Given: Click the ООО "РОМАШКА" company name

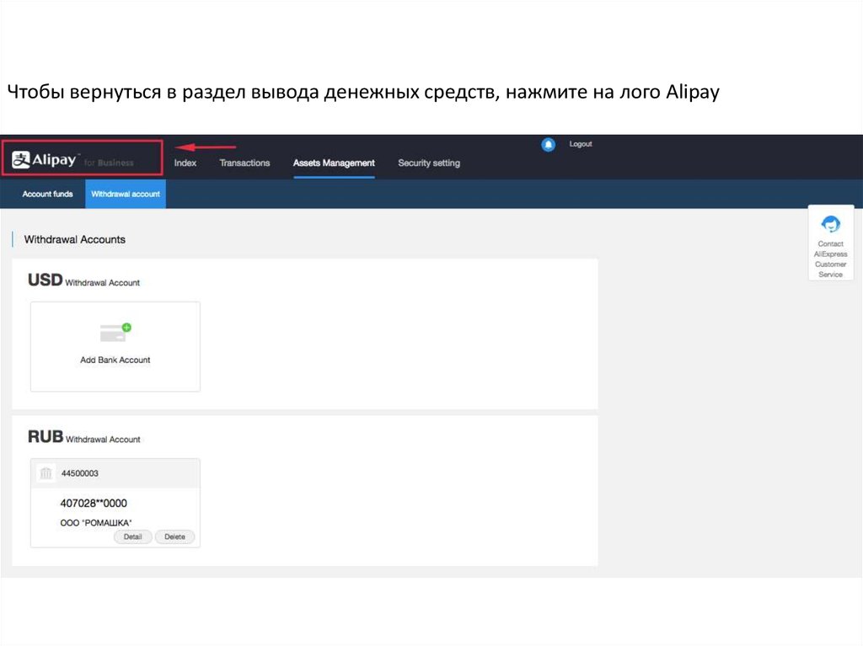Looking at the screenshot, I should 96,522.
